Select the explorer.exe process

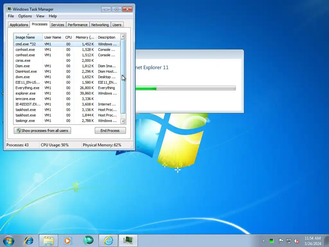67,93
